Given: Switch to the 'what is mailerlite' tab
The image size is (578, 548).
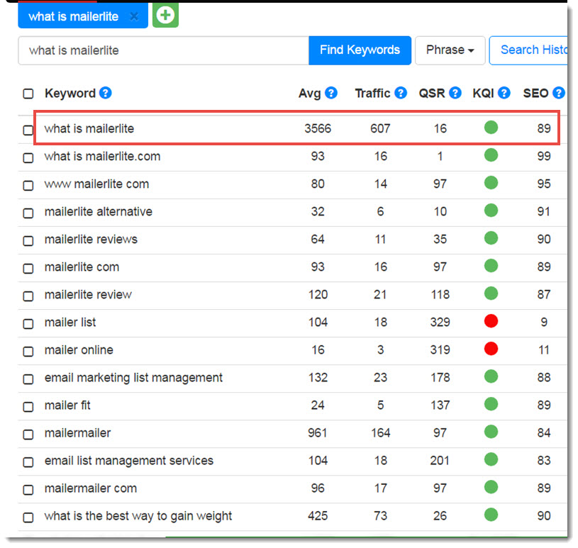Looking at the screenshot, I should 73,16.
